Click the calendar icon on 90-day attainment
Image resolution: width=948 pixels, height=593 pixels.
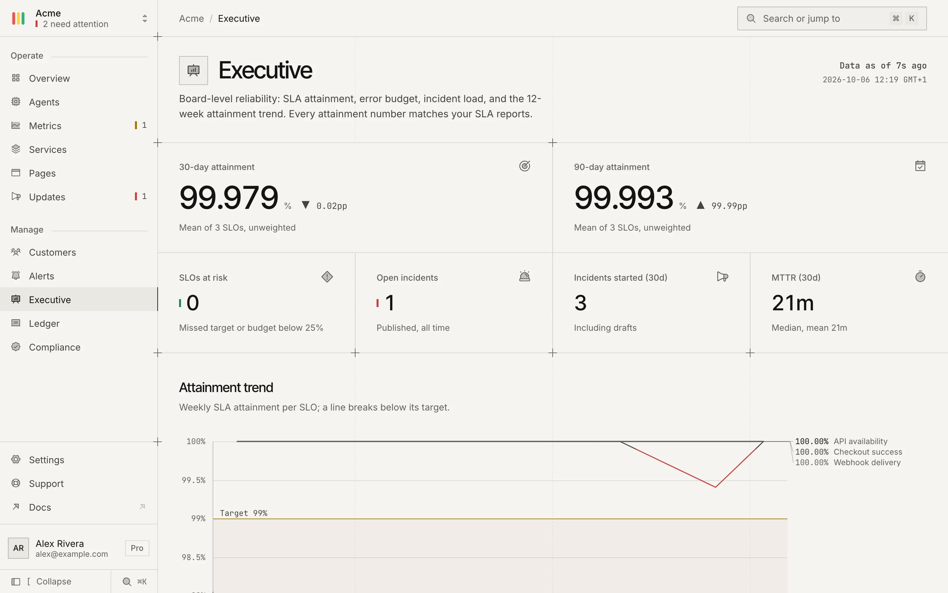pyautogui.click(x=920, y=166)
